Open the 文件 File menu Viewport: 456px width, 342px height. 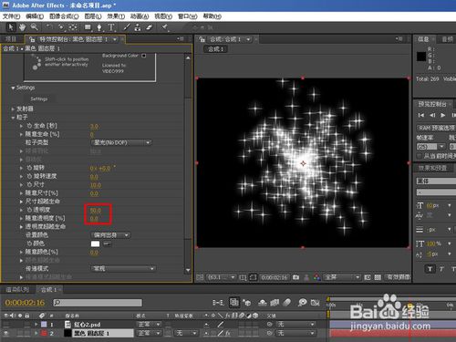(11, 16)
